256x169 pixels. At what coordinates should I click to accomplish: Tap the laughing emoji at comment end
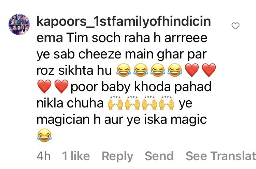[44, 135]
